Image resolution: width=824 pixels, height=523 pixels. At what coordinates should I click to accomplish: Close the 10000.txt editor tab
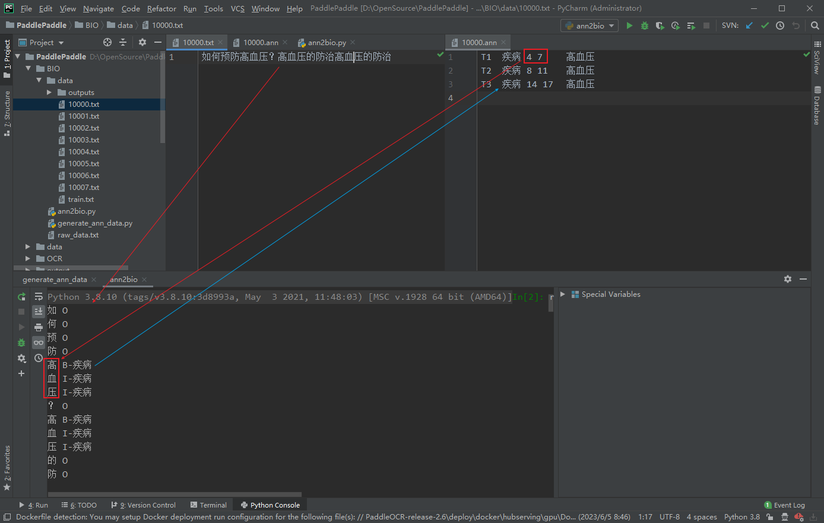coord(220,42)
